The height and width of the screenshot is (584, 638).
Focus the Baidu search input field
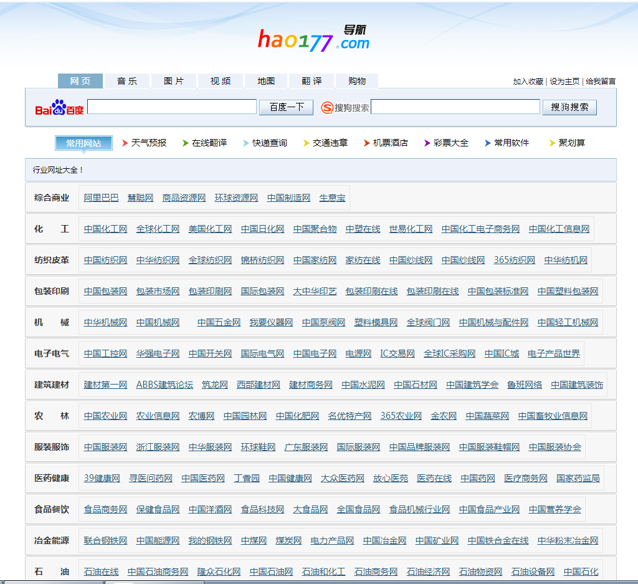(x=172, y=107)
